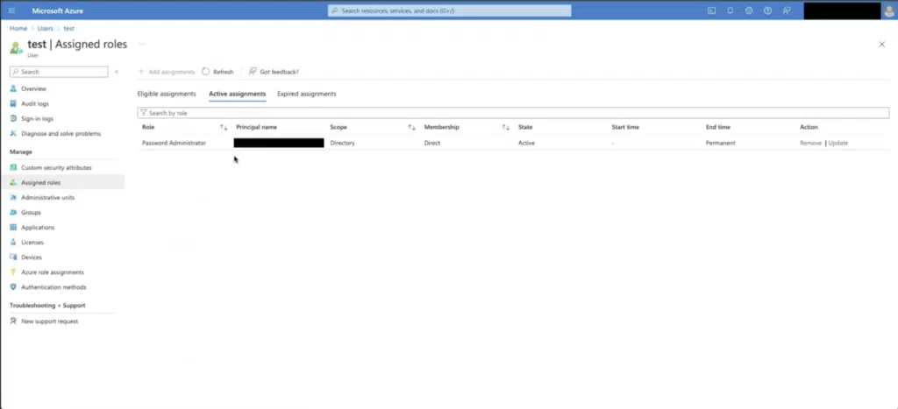Open the help question mark icon
Image resolution: width=898 pixels, height=409 pixels.
(x=767, y=11)
